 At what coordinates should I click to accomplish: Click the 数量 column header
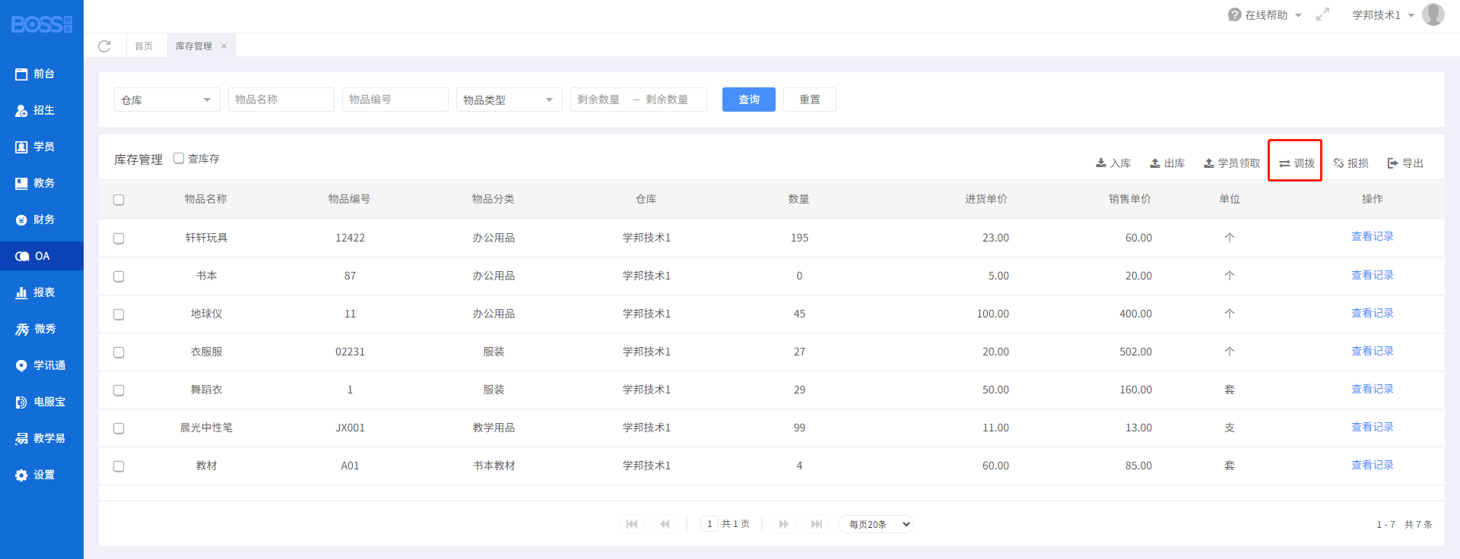pyautogui.click(x=799, y=199)
